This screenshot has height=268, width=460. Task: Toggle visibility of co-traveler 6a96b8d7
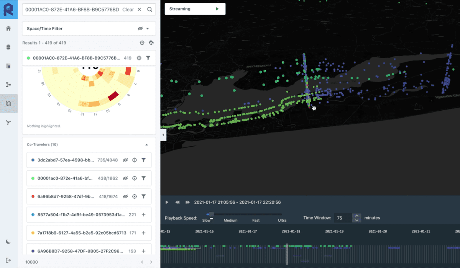(x=125, y=196)
